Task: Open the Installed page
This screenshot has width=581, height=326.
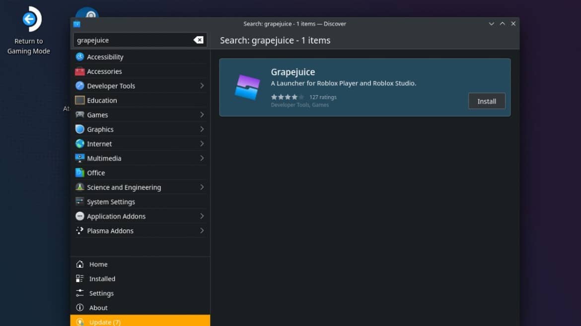Action: 102,279
